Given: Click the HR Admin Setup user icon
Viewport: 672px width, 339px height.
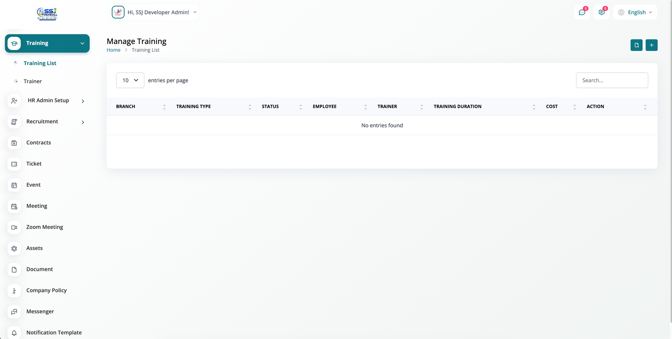Looking at the screenshot, I should [14, 101].
